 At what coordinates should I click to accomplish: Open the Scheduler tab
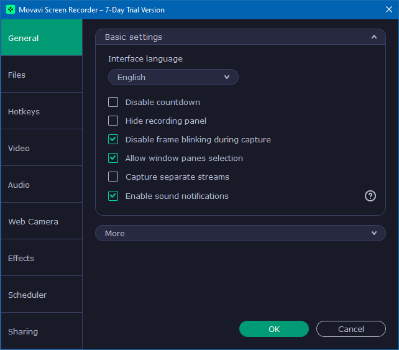[x=41, y=295]
